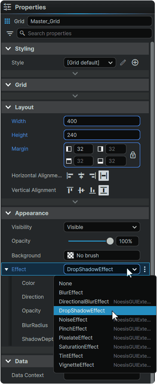This screenshot has height=384, width=157.
Task: Close the Effect DropShadowEffect dropdown
Action: (102, 269)
